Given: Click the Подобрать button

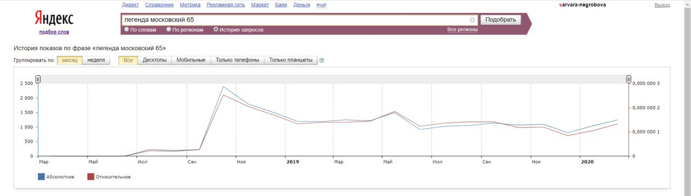Looking at the screenshot, I should pyautogui.click(x=500, y=20).
